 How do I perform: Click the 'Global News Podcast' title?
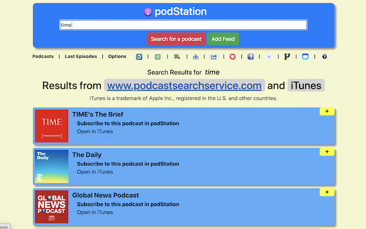tap(105, 195)
